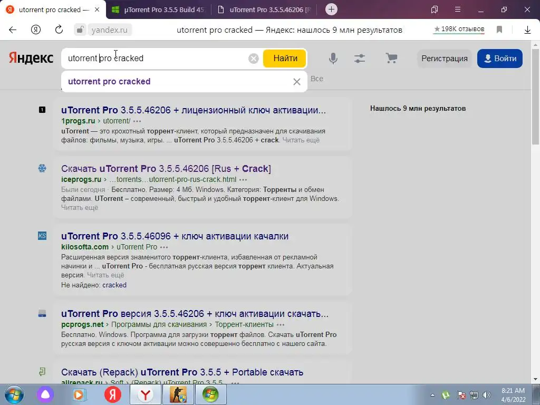Viewport: 540px width, 405px height.
Task: Click the taskbar clock showing 8:21 AM
Action: (513, 395)
